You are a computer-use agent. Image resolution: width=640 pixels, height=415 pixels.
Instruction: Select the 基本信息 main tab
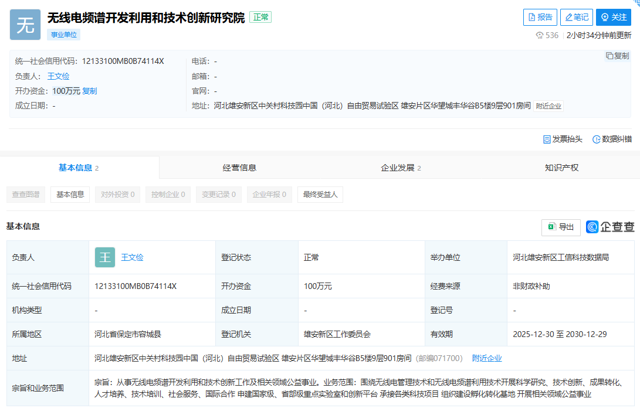[x=78, y=168]
